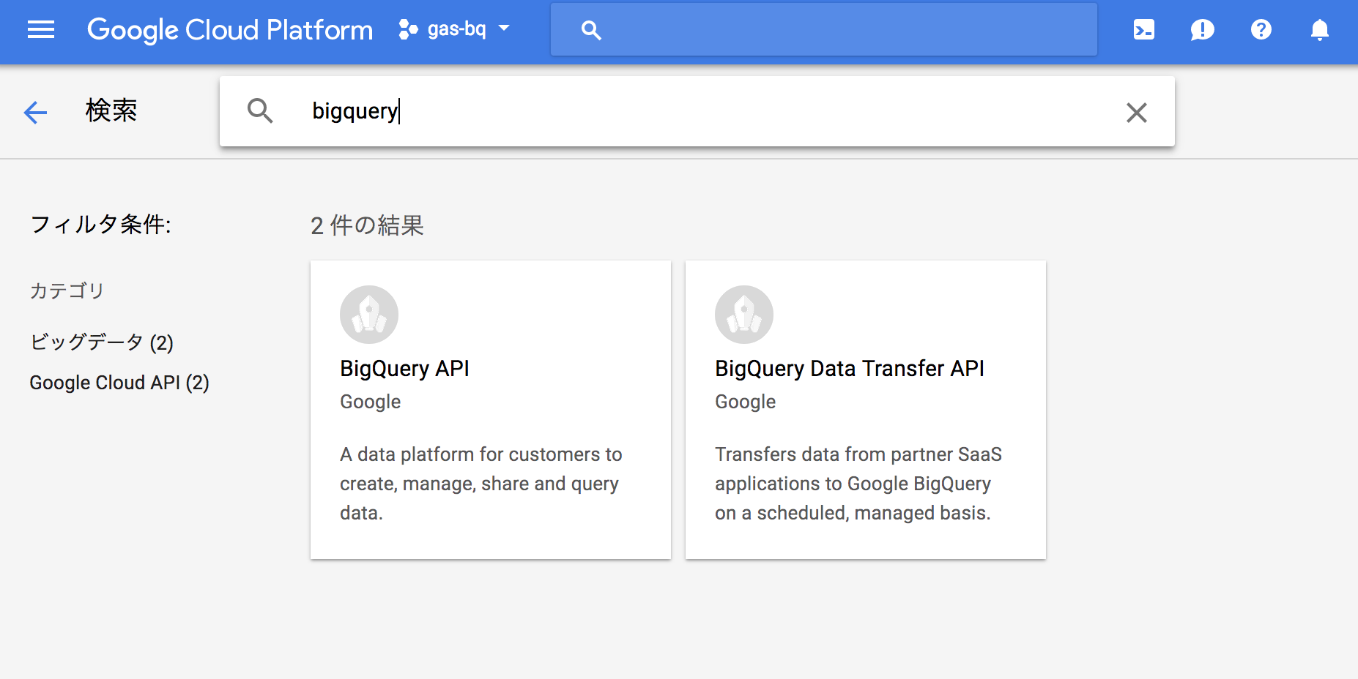Image resolution: width=1358 pixels, height=679 pixels.
Task: Click the Data Transfer API description text
Action: point(858,484)
